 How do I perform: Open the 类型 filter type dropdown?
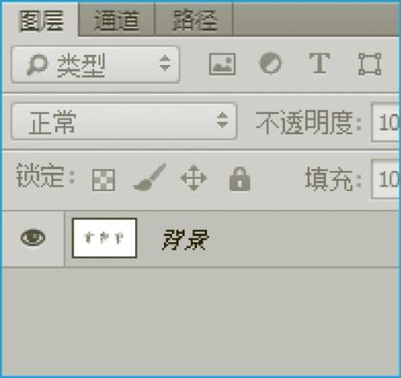[x=95, y=64]
